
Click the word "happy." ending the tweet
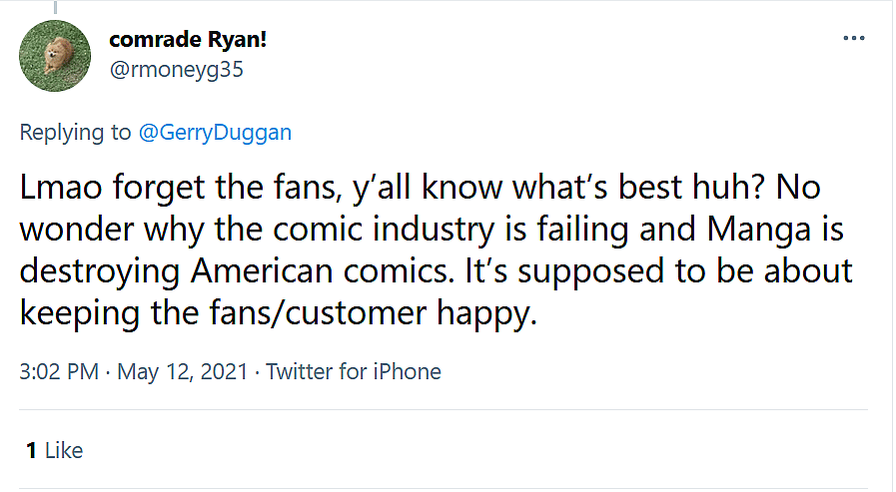(x=488, y=312)
